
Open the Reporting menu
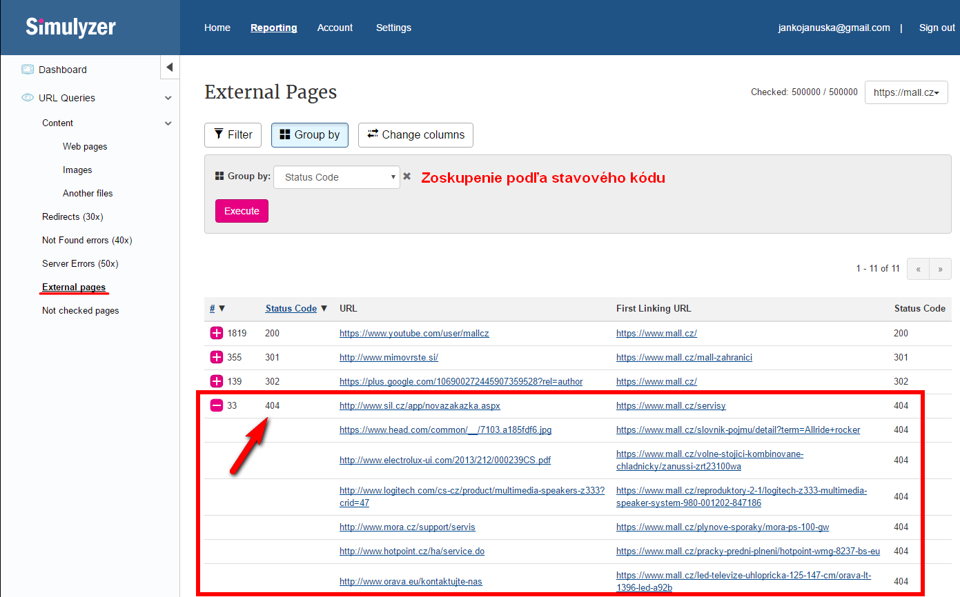coord(274,28)
